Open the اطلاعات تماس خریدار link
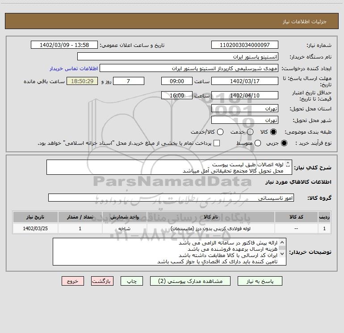344x333 pixels. tap(74, 68)
